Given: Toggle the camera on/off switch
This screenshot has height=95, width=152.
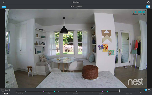Looking at the screenshot, I should 148,7.
